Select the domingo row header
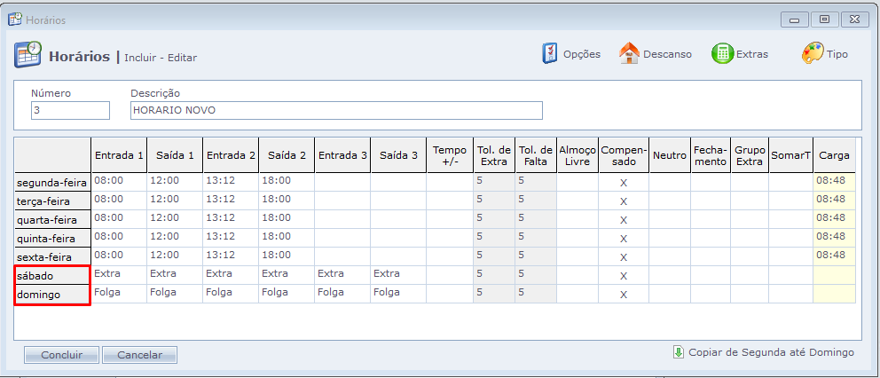The image size is (880, 378). [52, 295]
